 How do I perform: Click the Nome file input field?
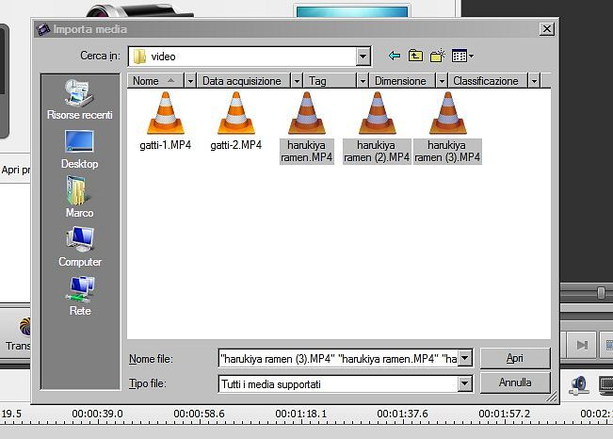[x=338, y=358]
